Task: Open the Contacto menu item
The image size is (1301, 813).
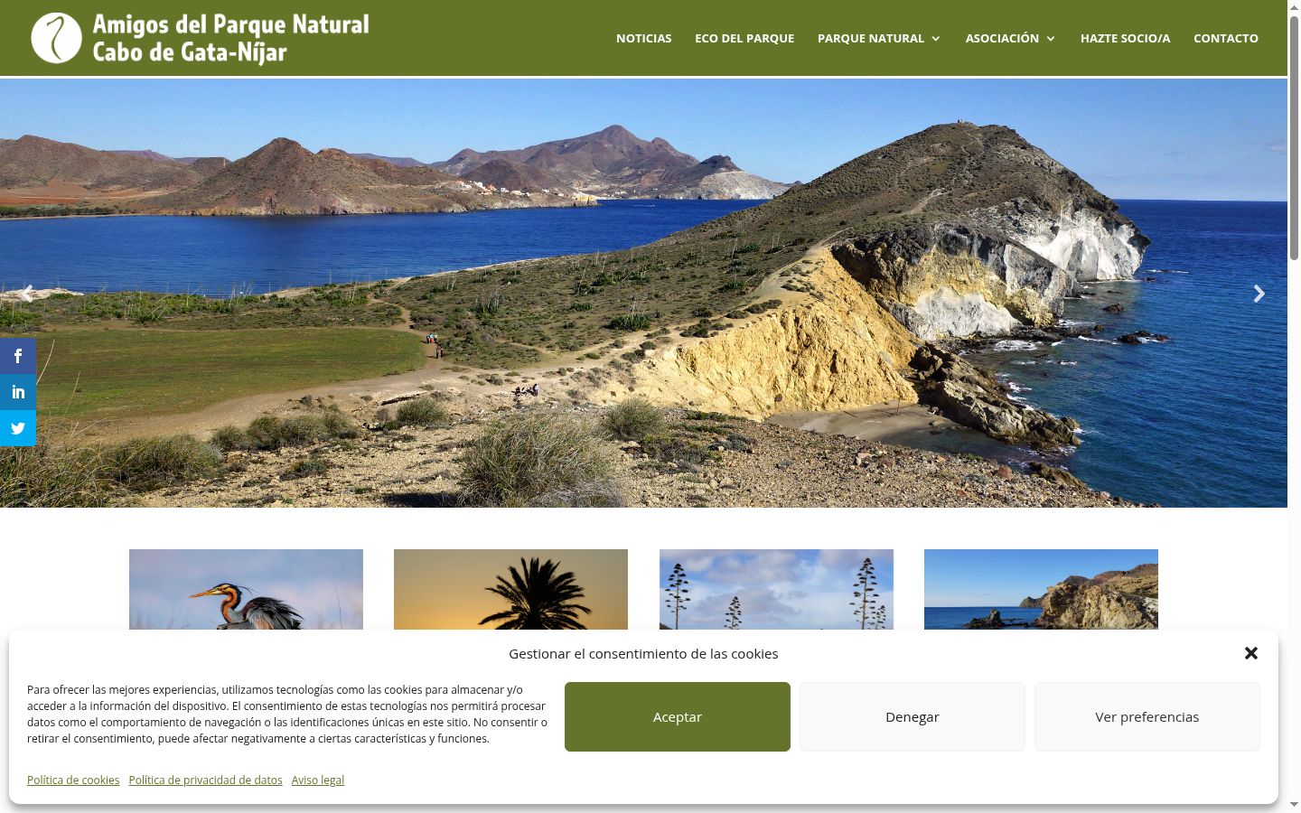Action: tap(1226, 38)
